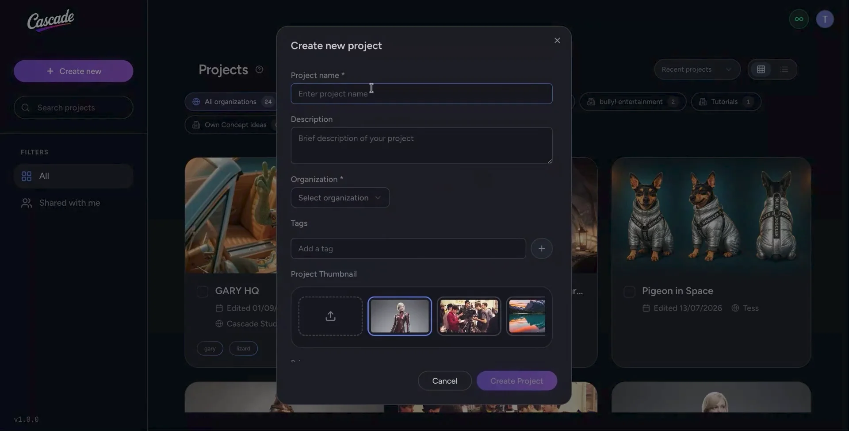Open the Pigeon in Space dogs image
The image size is (849, 431).
[x=711, y=215]
